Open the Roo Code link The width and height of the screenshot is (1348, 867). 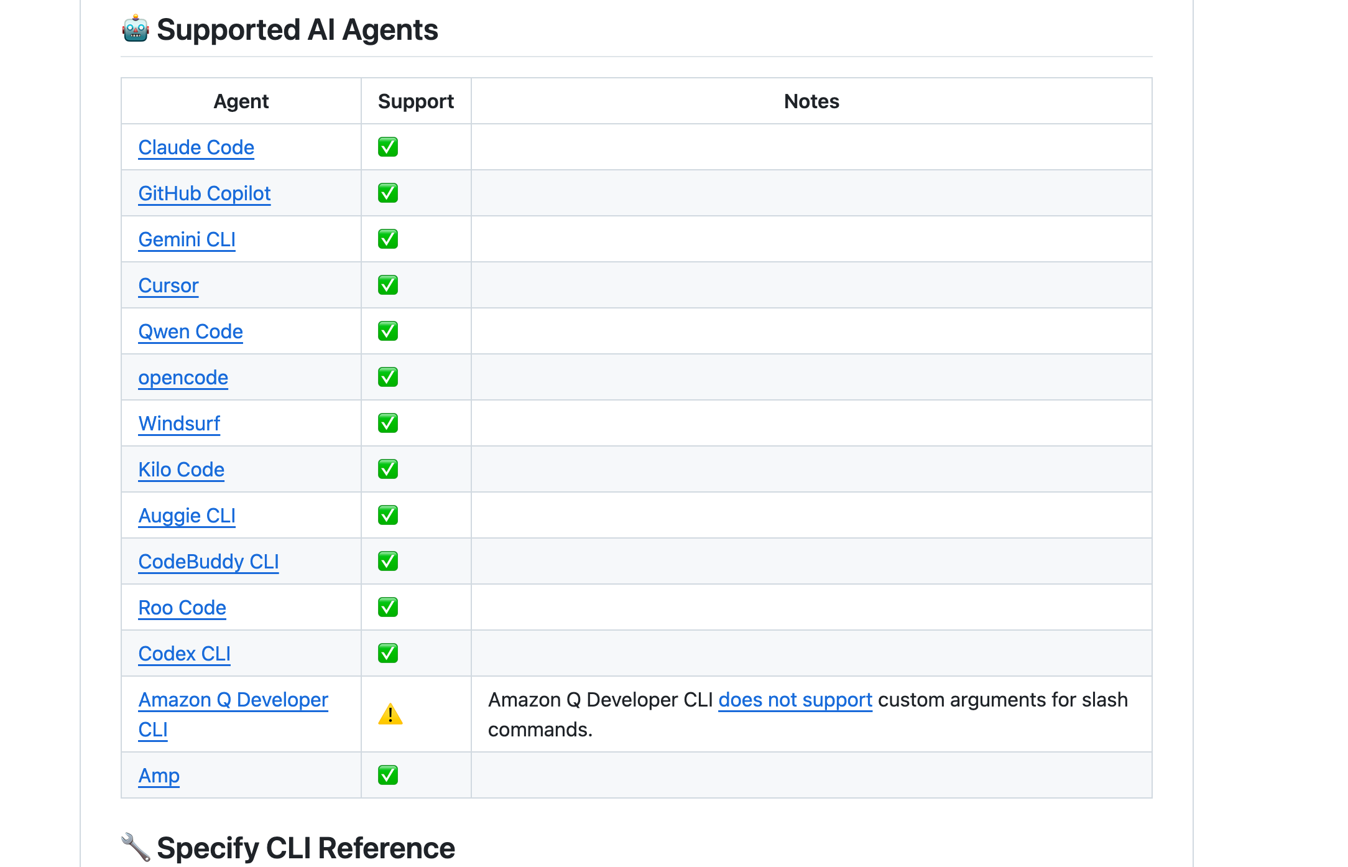point(182,608)
